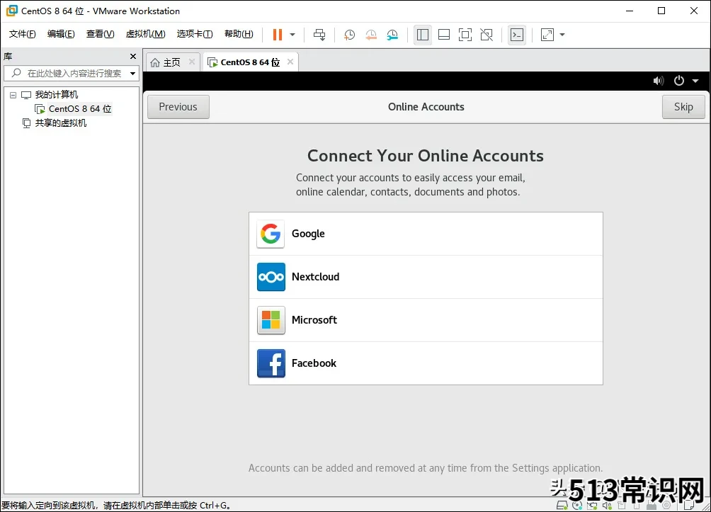
Task: Click the Google logo icon
Action: pyautogui.click(x=271, y=234)
